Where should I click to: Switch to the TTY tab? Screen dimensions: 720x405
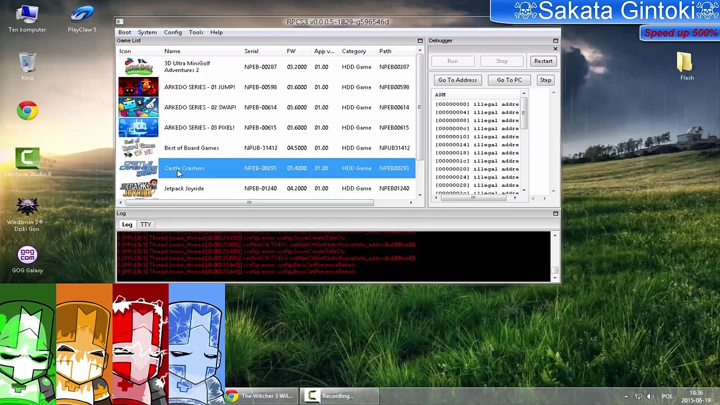tap(146, 224)
